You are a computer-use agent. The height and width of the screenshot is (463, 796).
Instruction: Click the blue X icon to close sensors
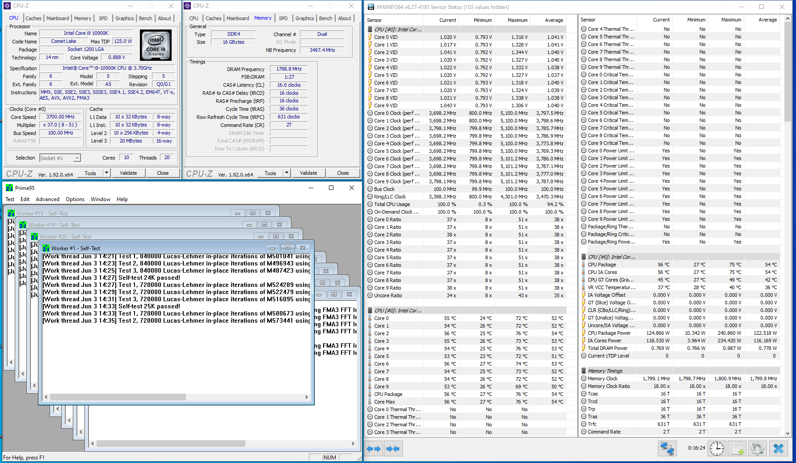(779, 448)
